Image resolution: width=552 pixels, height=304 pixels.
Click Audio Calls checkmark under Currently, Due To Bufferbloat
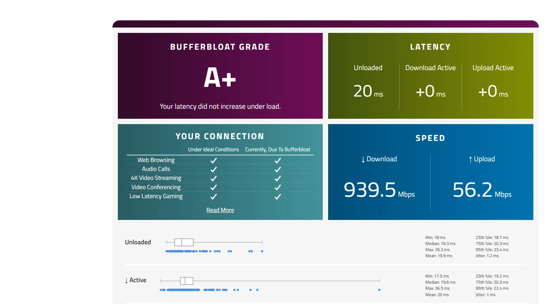coord(278,170)
